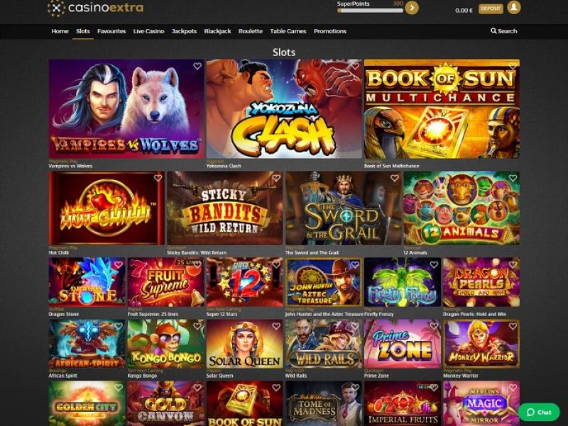Open the green Chat bubble
The height and width of the screenshot is (426, 568).
[x=539, y=412]
